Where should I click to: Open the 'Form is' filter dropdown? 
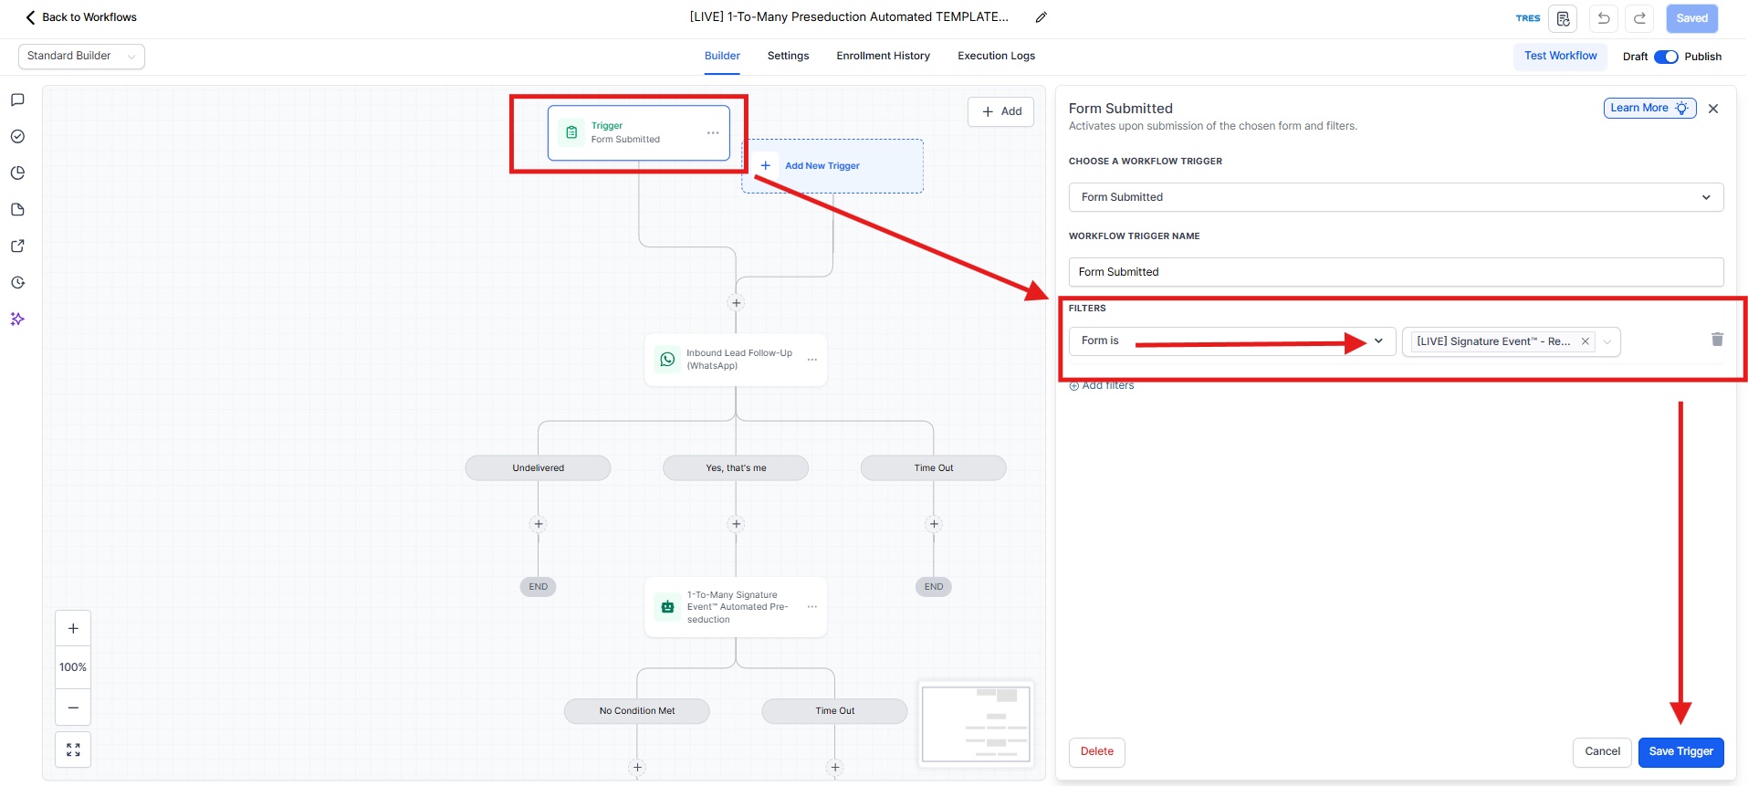(x=1231, y=341)
